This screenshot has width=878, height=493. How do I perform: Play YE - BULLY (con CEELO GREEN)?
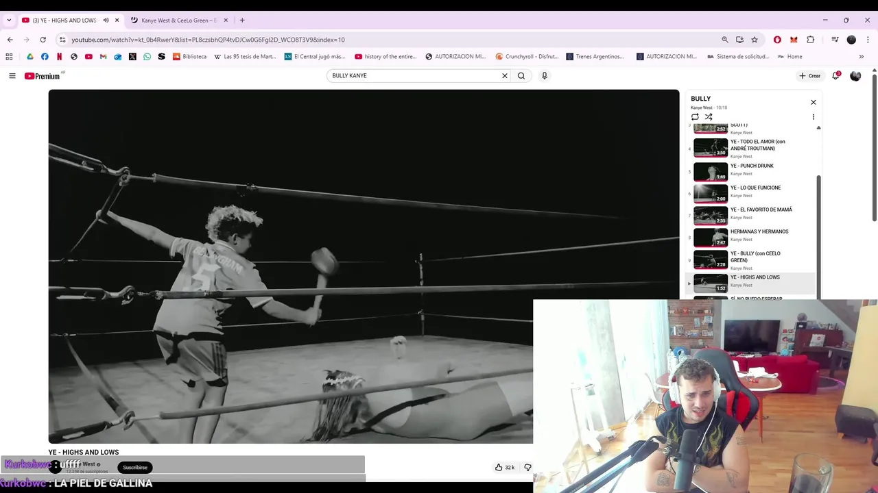point(751,260)
